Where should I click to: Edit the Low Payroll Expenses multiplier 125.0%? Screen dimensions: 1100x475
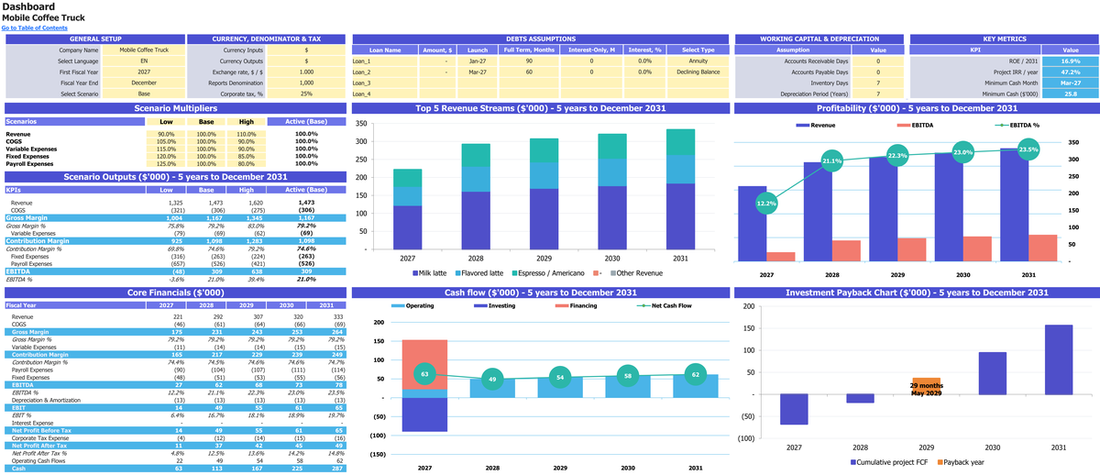coord(166,164)
